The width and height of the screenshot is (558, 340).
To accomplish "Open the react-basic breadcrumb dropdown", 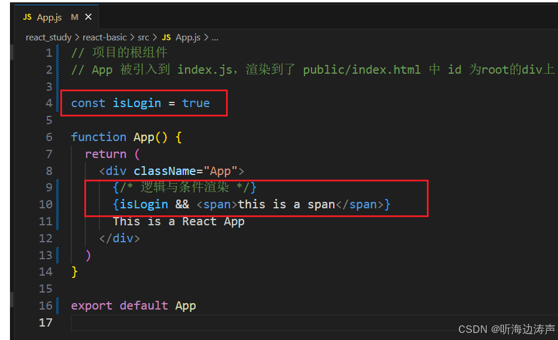I will click(105, 37).
